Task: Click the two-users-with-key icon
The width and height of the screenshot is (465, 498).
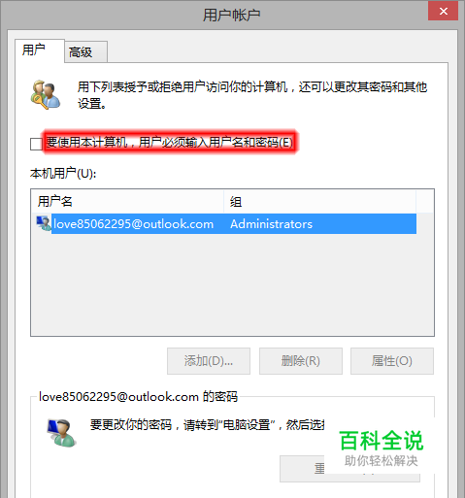Action: pos(46,94)
